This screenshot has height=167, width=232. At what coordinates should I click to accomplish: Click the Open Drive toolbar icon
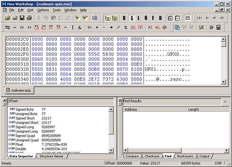click(15, 18)
